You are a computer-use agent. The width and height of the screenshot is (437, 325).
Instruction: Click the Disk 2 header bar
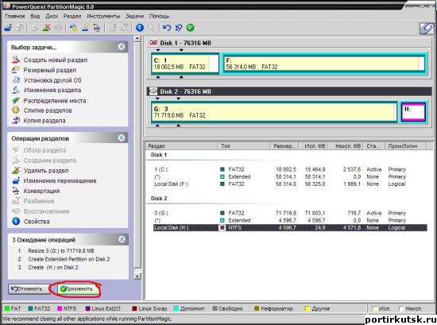[289, 91]
